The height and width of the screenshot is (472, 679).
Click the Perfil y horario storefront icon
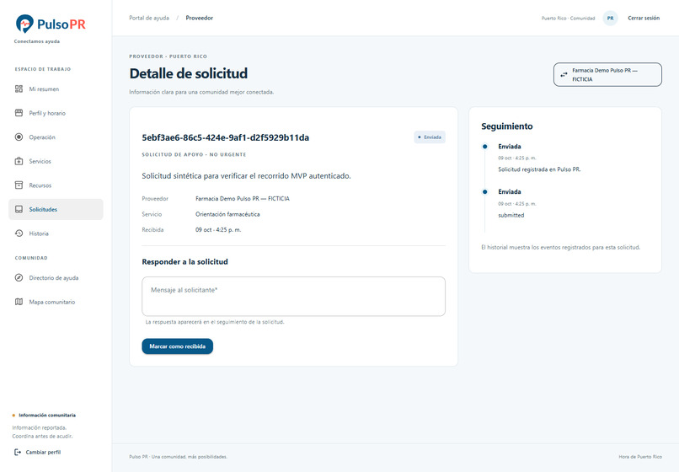click(19, 113)
